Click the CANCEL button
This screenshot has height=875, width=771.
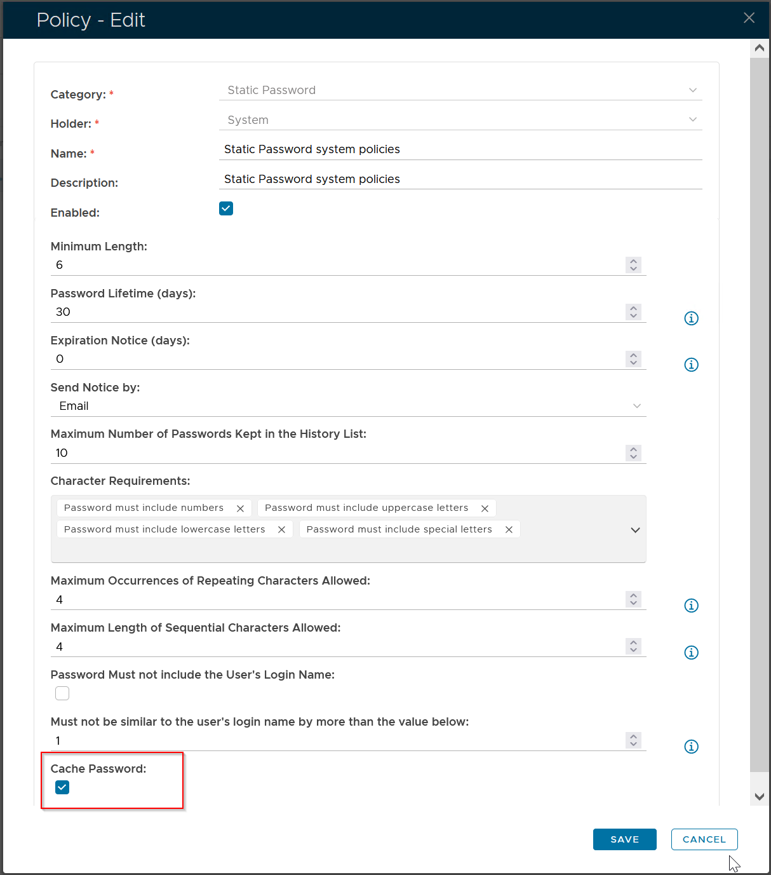pos(704,839)
